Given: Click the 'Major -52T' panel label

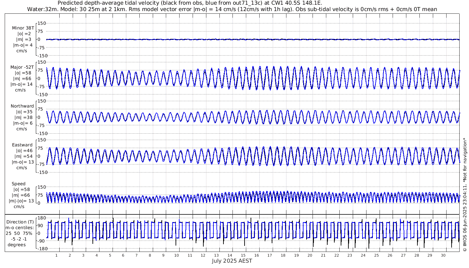Looking at the screenshot, I should [x=22, y=67].
